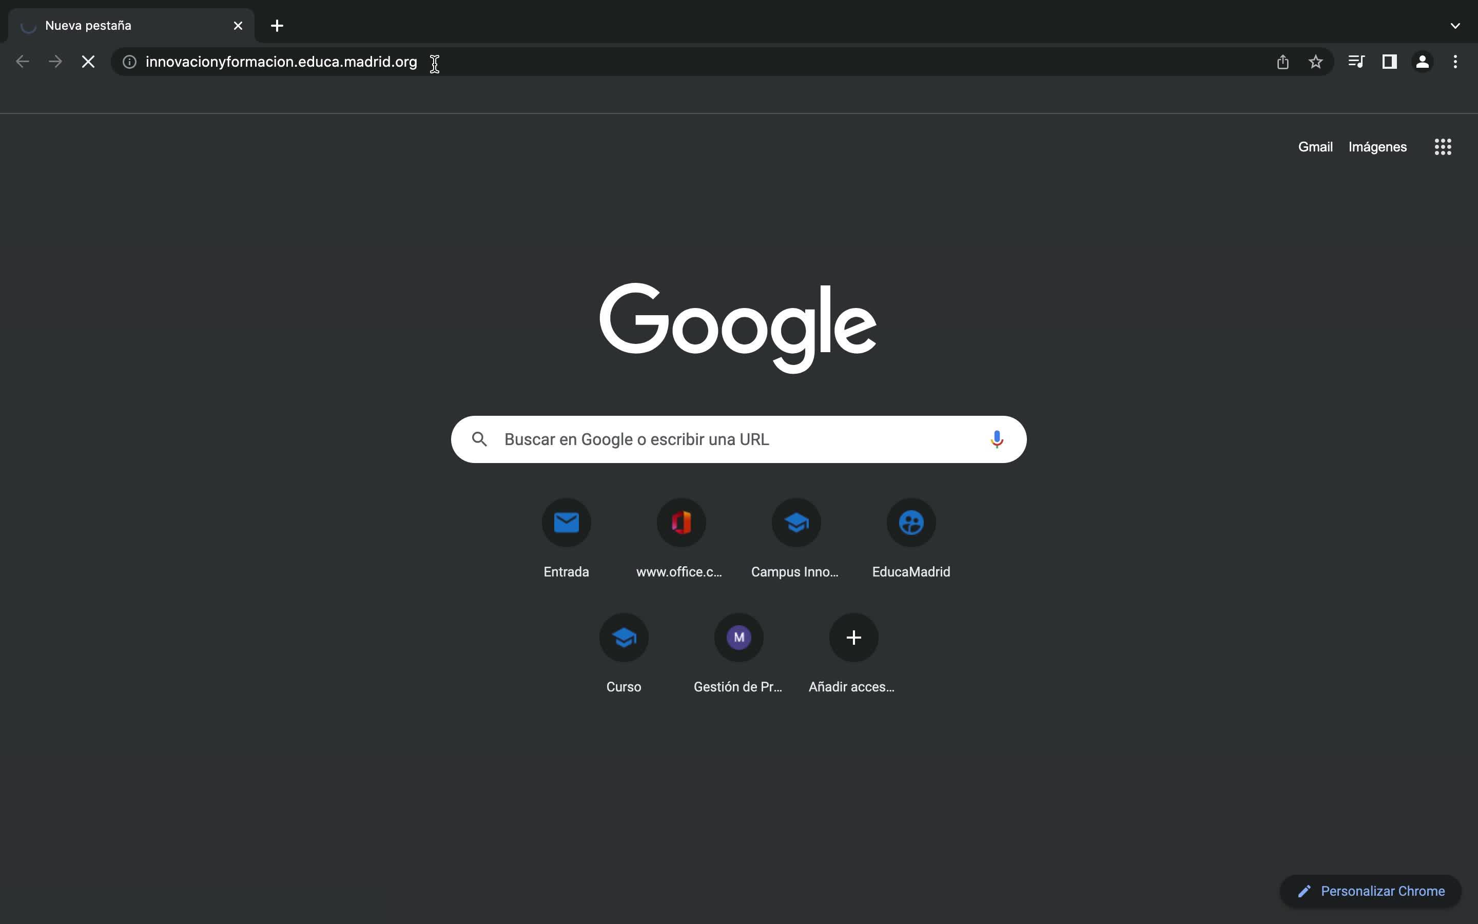Select the Nueva pestaña tab

(x=122, y=26)
